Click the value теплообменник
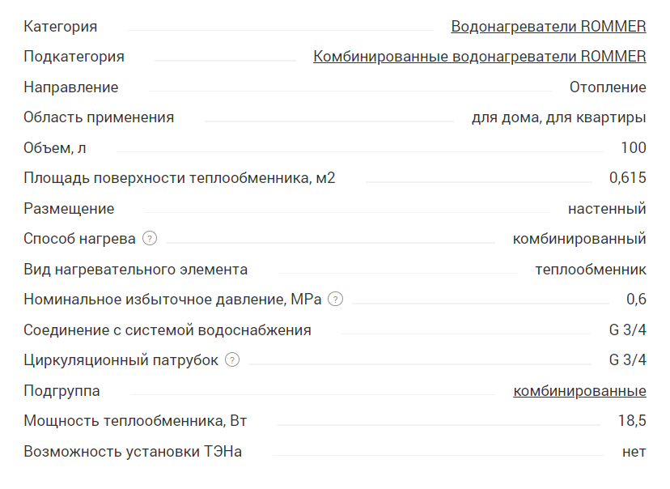The height and width of the screenshot is (489, 670). click(591, 270)
